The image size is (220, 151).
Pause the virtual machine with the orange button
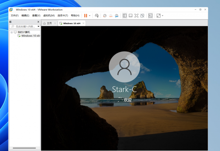tap(86, 16)
